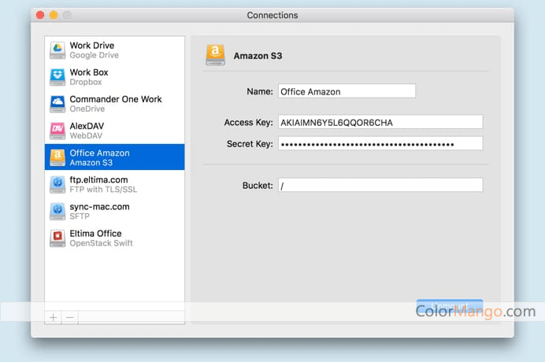This screenshot has width=545, height=362.
Task: Click the SFTP icon for sync-mac.com
Action: (x=57, y=211)
